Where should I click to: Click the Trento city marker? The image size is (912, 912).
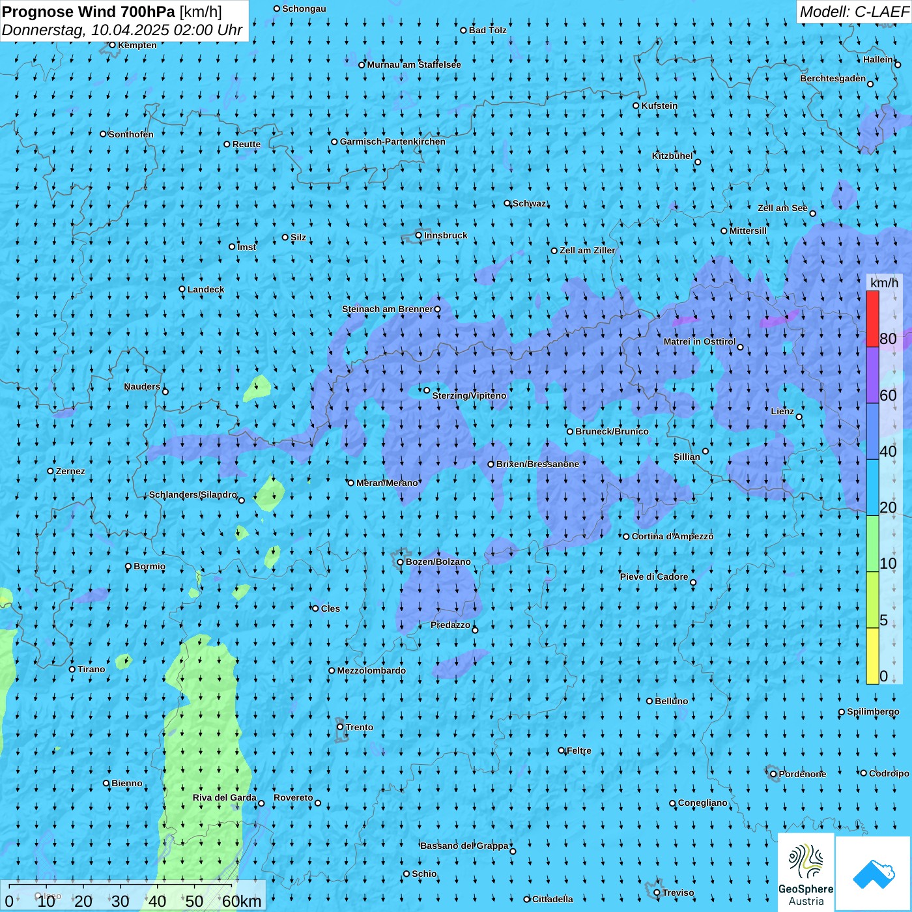pyautogui.click(x=340, y=727)
